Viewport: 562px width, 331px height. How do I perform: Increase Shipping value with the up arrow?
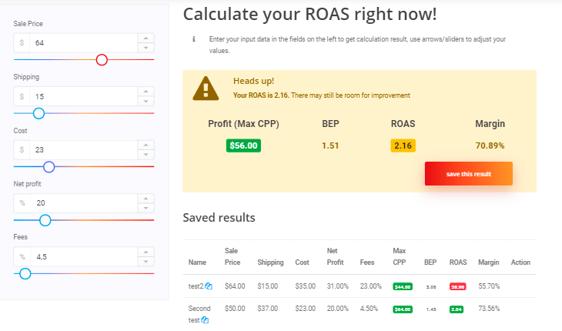point(146,91)
